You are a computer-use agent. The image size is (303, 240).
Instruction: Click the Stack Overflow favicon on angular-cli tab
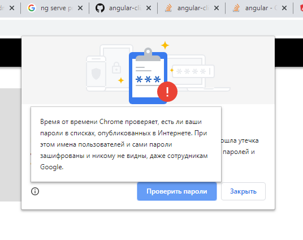click(168, 8)
